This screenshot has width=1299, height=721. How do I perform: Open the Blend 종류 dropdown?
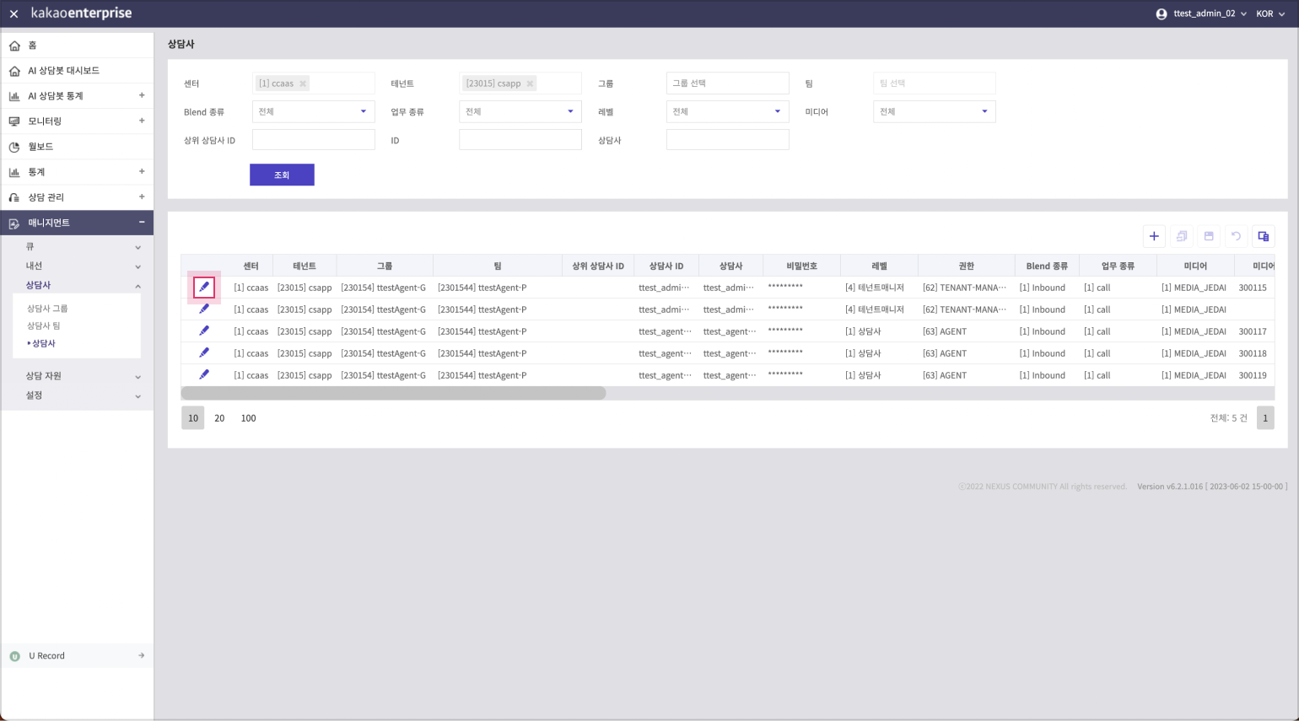coord(313,111)
